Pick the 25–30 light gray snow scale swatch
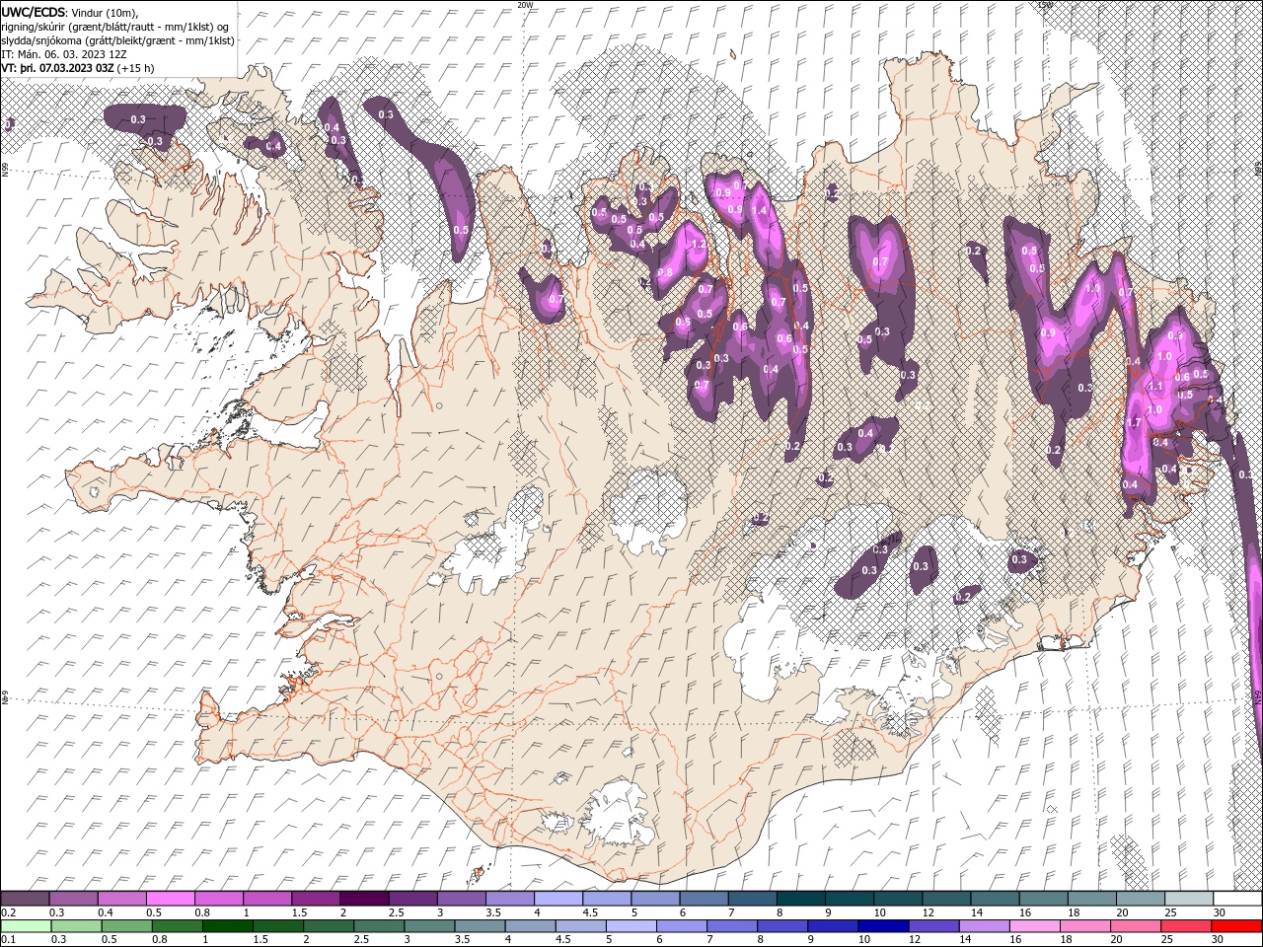Image resolution: width=1263 pixels, height=947 pixels. [x=1189, y=899]
